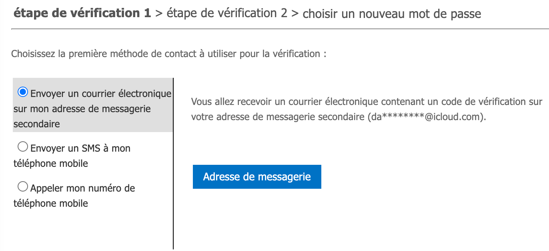Click the blue 'Adresse de messagerie' button

(x=257, y=177)
